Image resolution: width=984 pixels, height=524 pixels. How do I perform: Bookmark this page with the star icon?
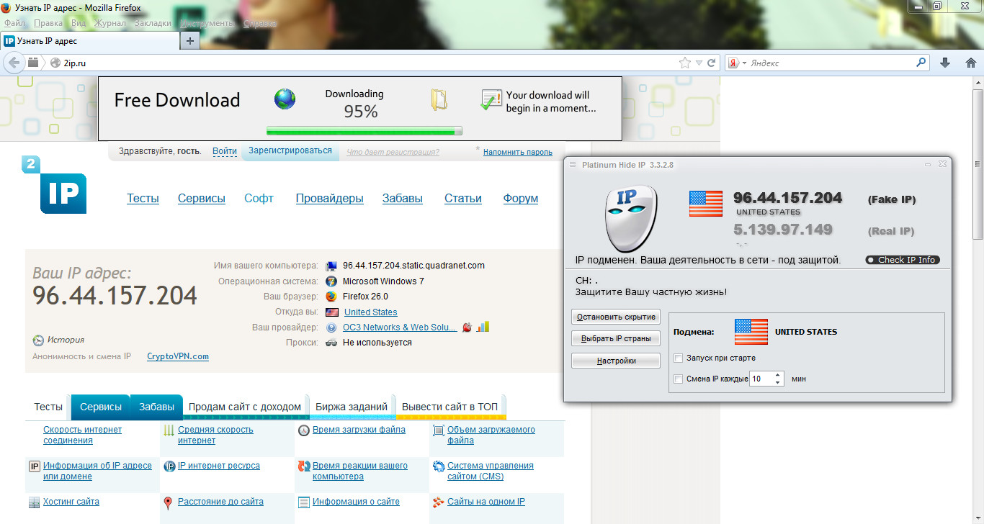click(x=685, y=63)
